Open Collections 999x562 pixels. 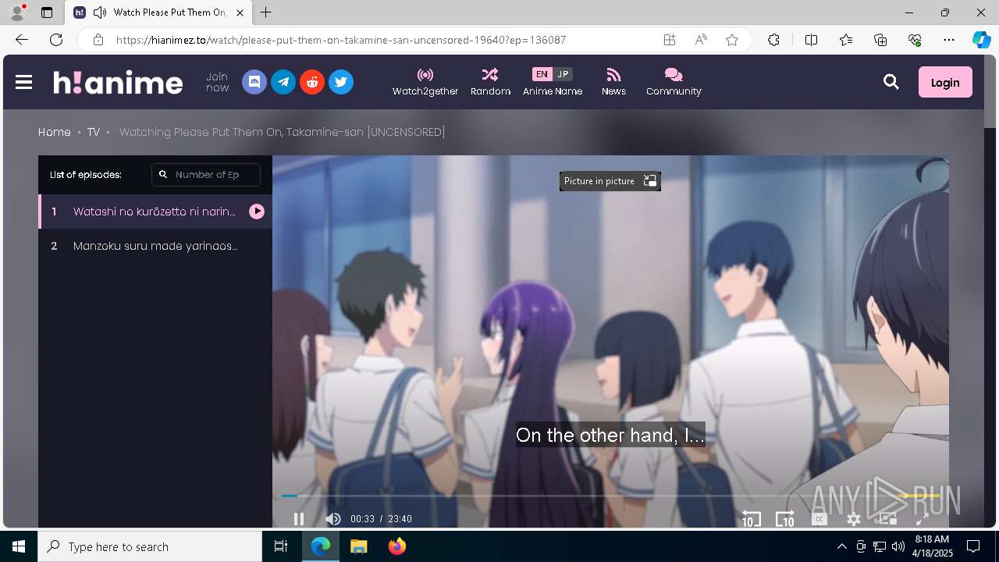point(880,40)
